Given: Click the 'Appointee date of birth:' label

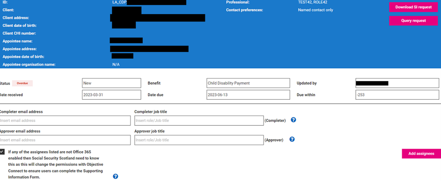Looking at the screenshot, I should click(24, 57).
